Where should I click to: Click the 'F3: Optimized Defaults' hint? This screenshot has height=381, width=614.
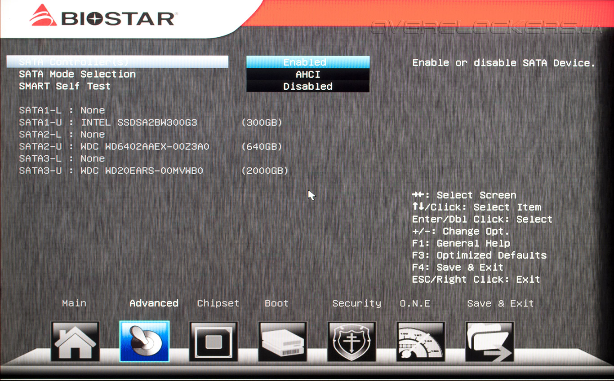(480, 256)
